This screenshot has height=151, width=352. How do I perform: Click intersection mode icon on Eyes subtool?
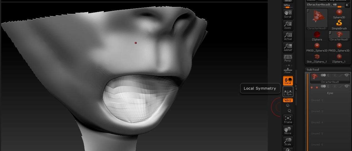pyautogui.click(x=335, y=86)
